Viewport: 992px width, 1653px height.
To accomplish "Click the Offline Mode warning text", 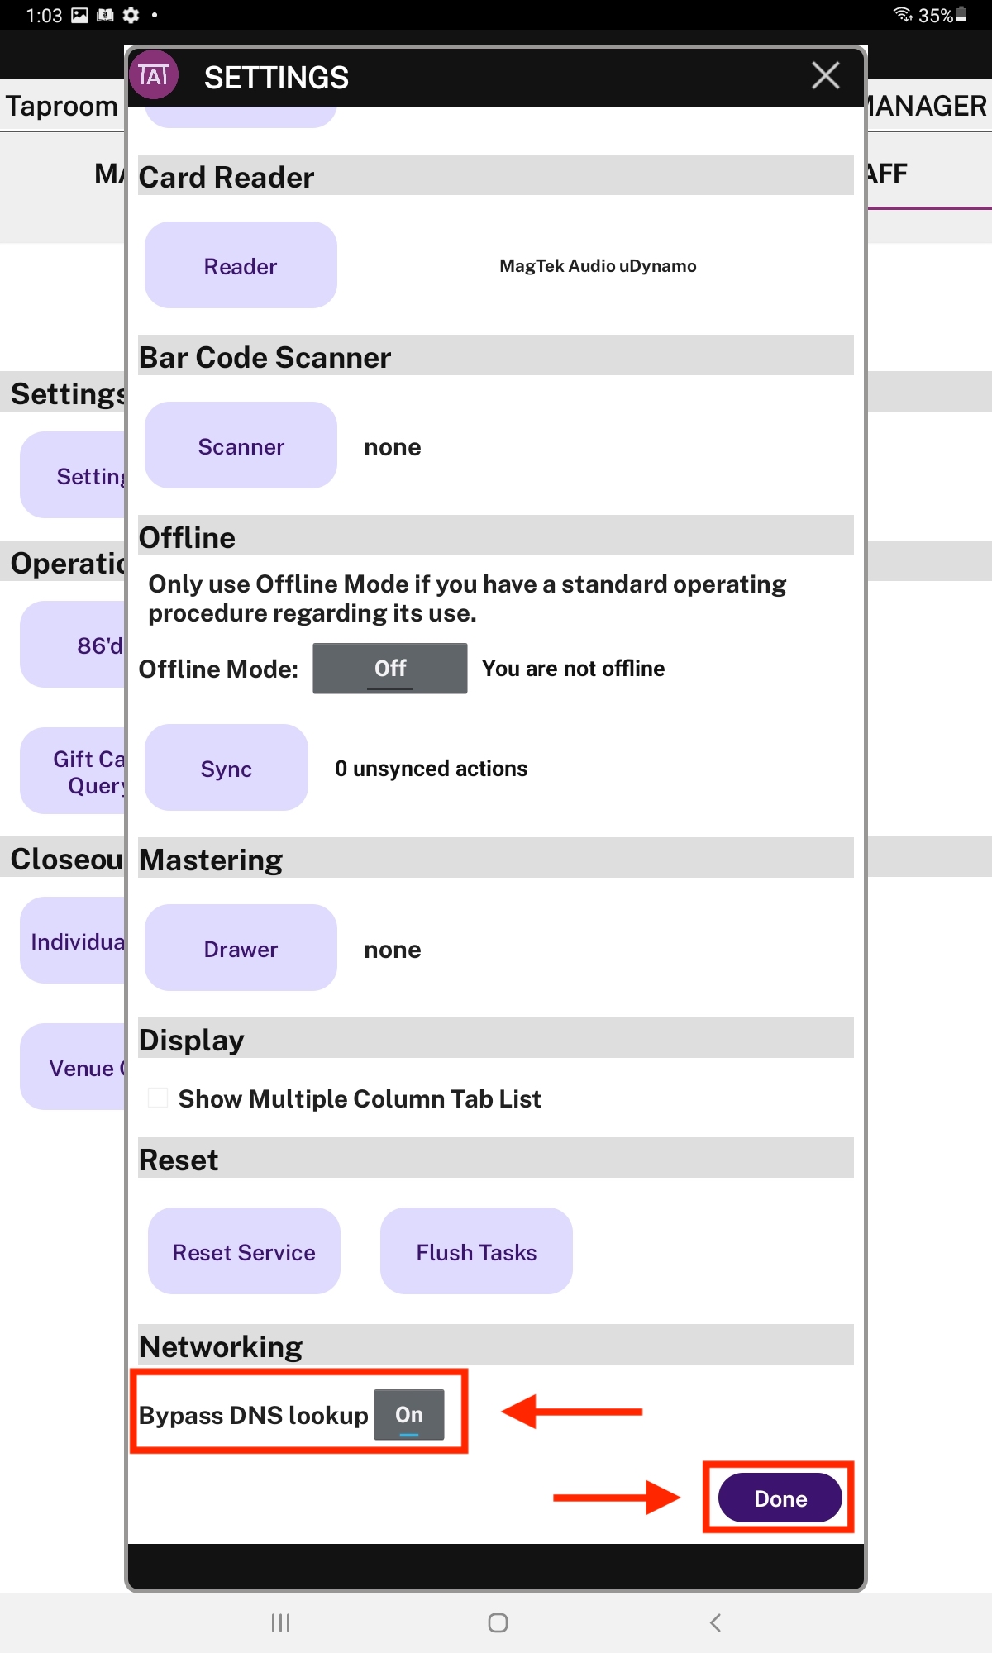I will pos(467,598).
